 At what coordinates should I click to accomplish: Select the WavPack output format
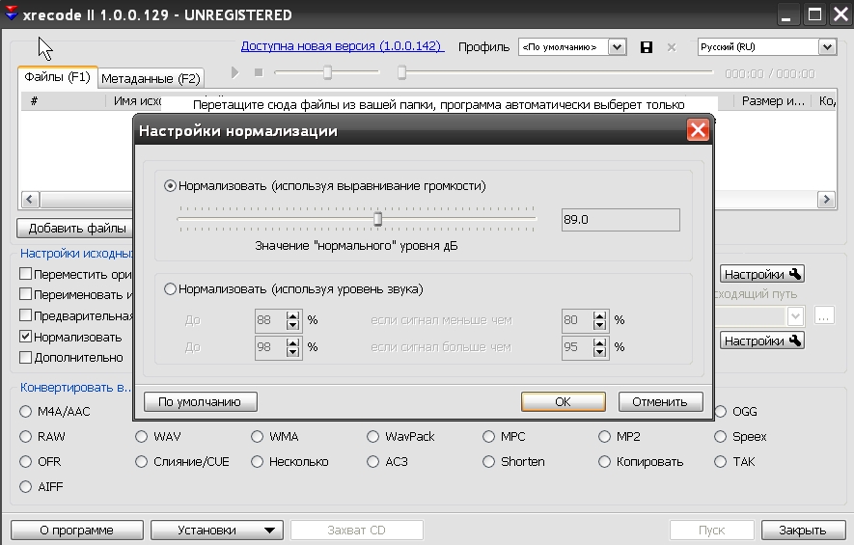372,436
